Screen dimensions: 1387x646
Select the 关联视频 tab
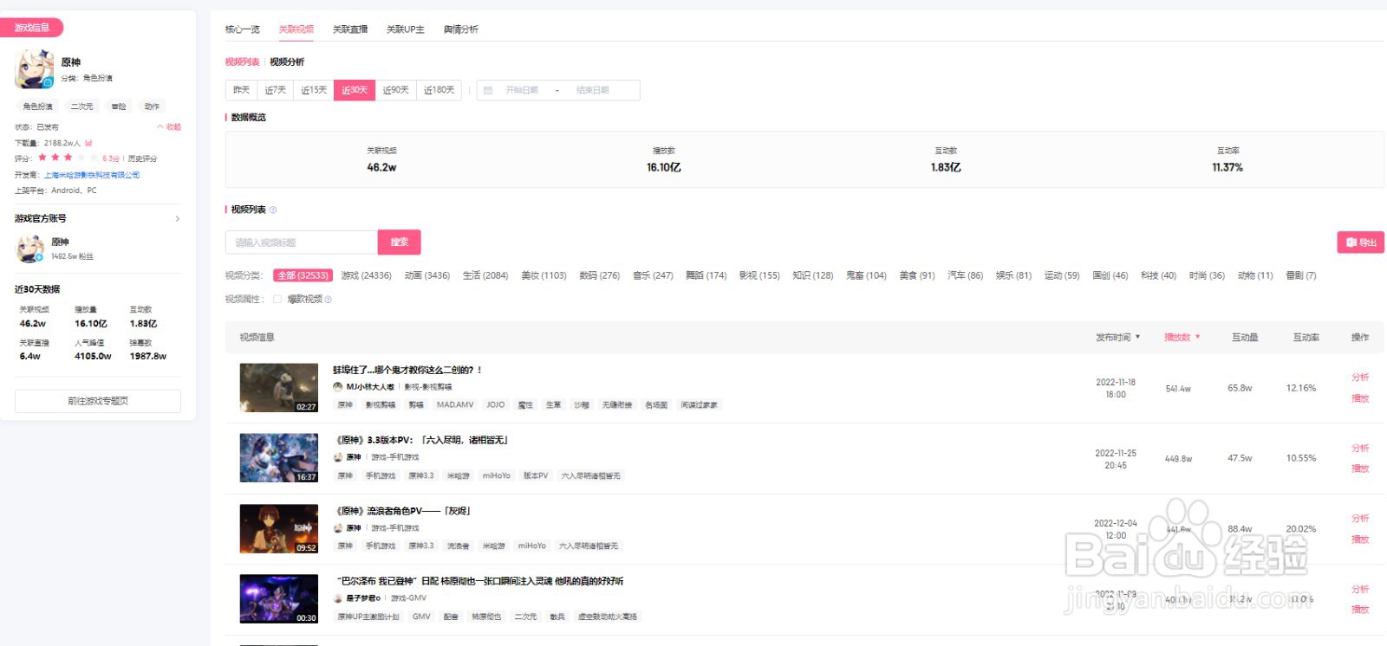click(x=296, y=29)
